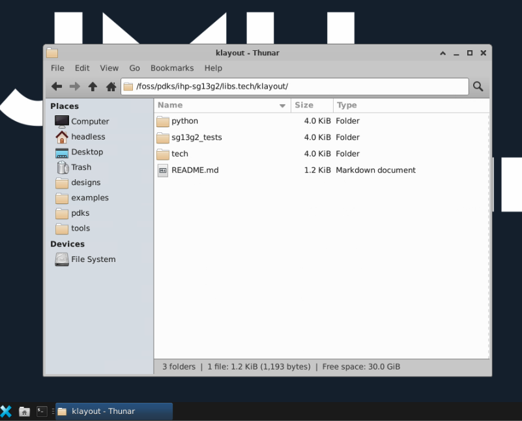
Task: Open File System device in sidebar
Action: click(x=85, y=259)
